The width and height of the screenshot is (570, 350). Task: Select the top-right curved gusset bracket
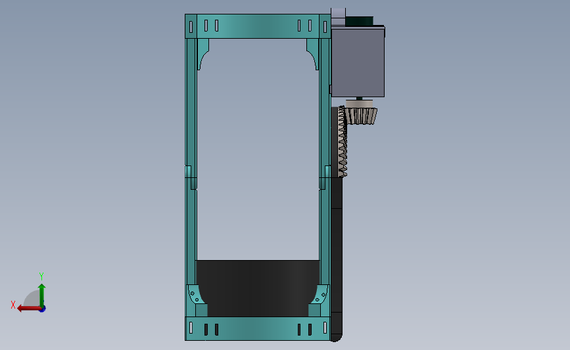click(313, 54)
